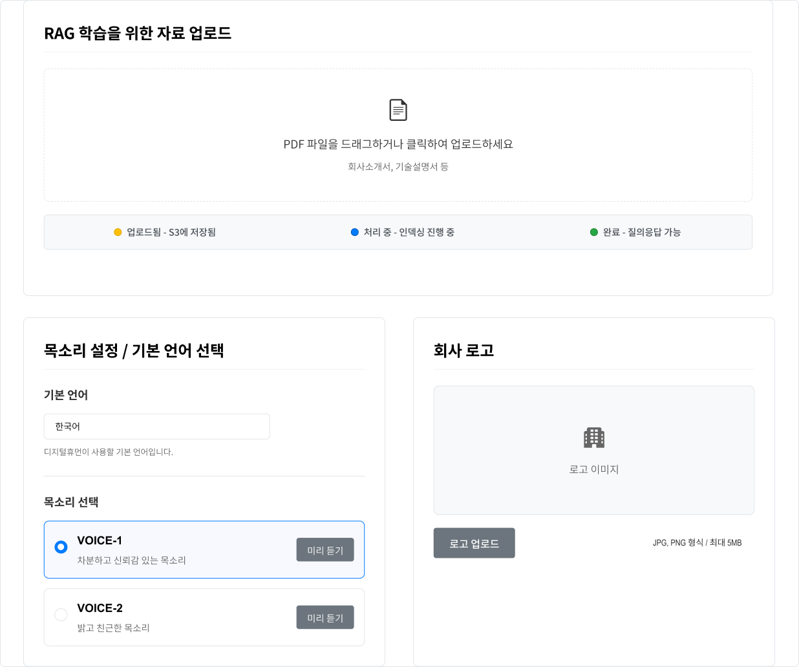
Task: Preview VOICE-2 with 미리 듣기 button
Action: pyautogui.click(x=325, y=617)
